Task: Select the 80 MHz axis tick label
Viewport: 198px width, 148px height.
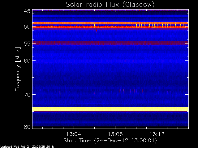Action: tap(27, 127)
